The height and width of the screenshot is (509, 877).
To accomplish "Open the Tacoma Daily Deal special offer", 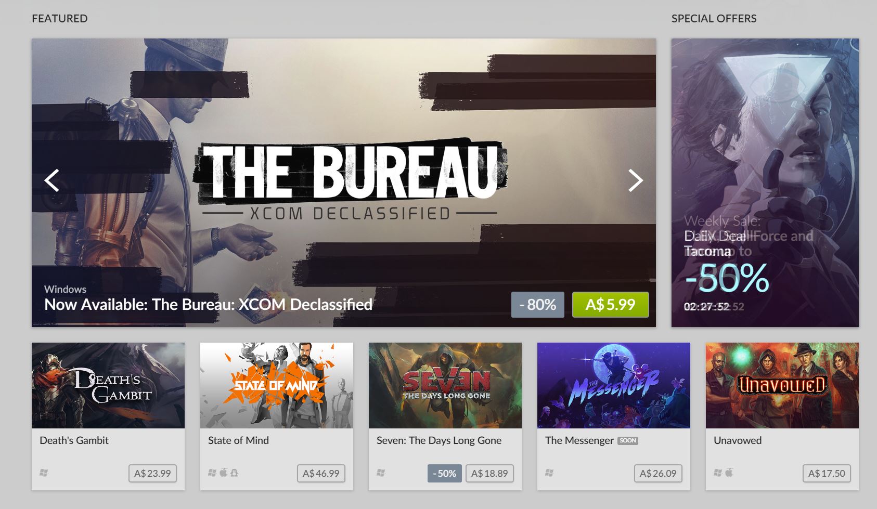I will tap(765, 182).
